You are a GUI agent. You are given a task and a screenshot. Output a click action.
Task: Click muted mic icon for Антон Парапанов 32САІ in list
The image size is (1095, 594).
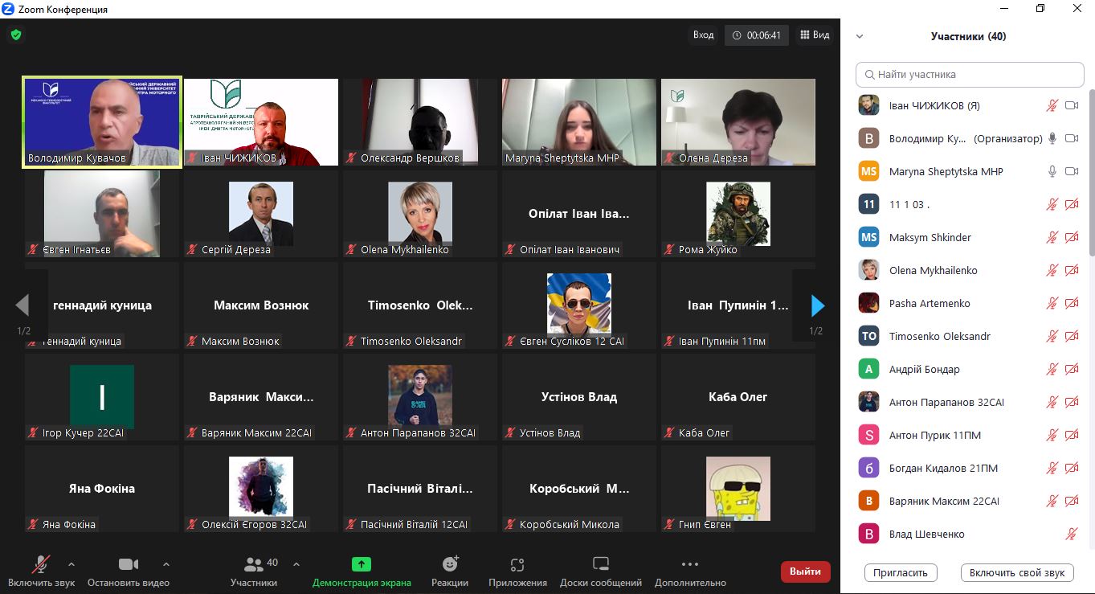(x=1052, y=402)
